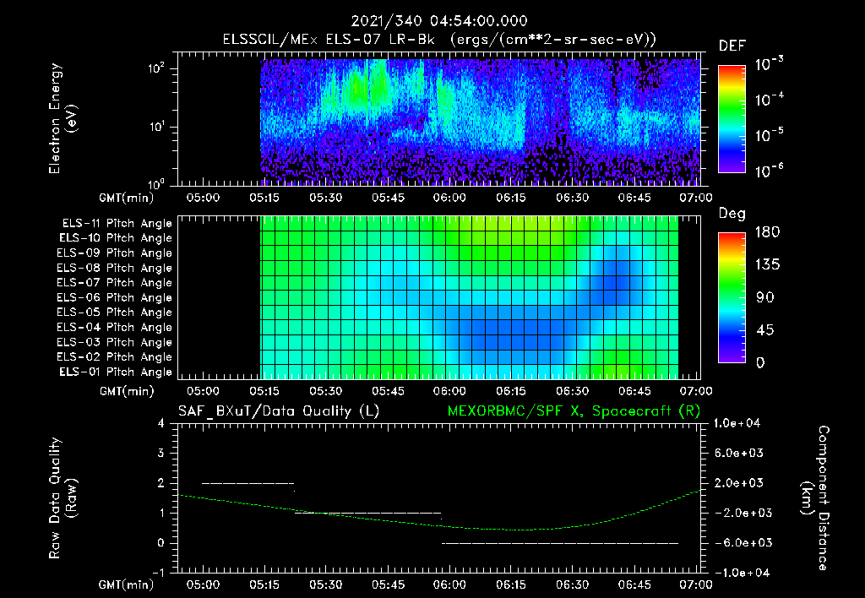Select the Deg colorbar heading
The image size is (865, 598).
732,214
